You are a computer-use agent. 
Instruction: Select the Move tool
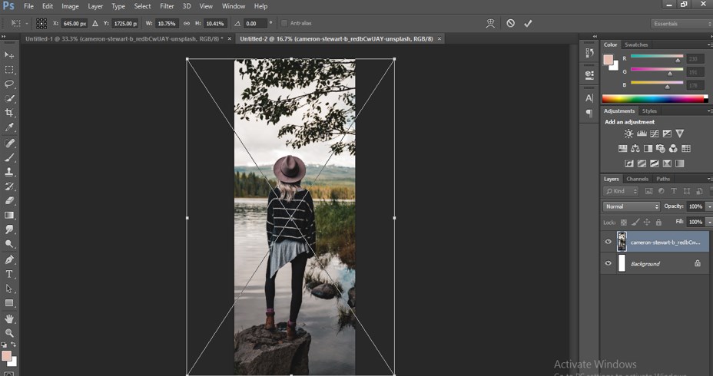pos(9,55)
